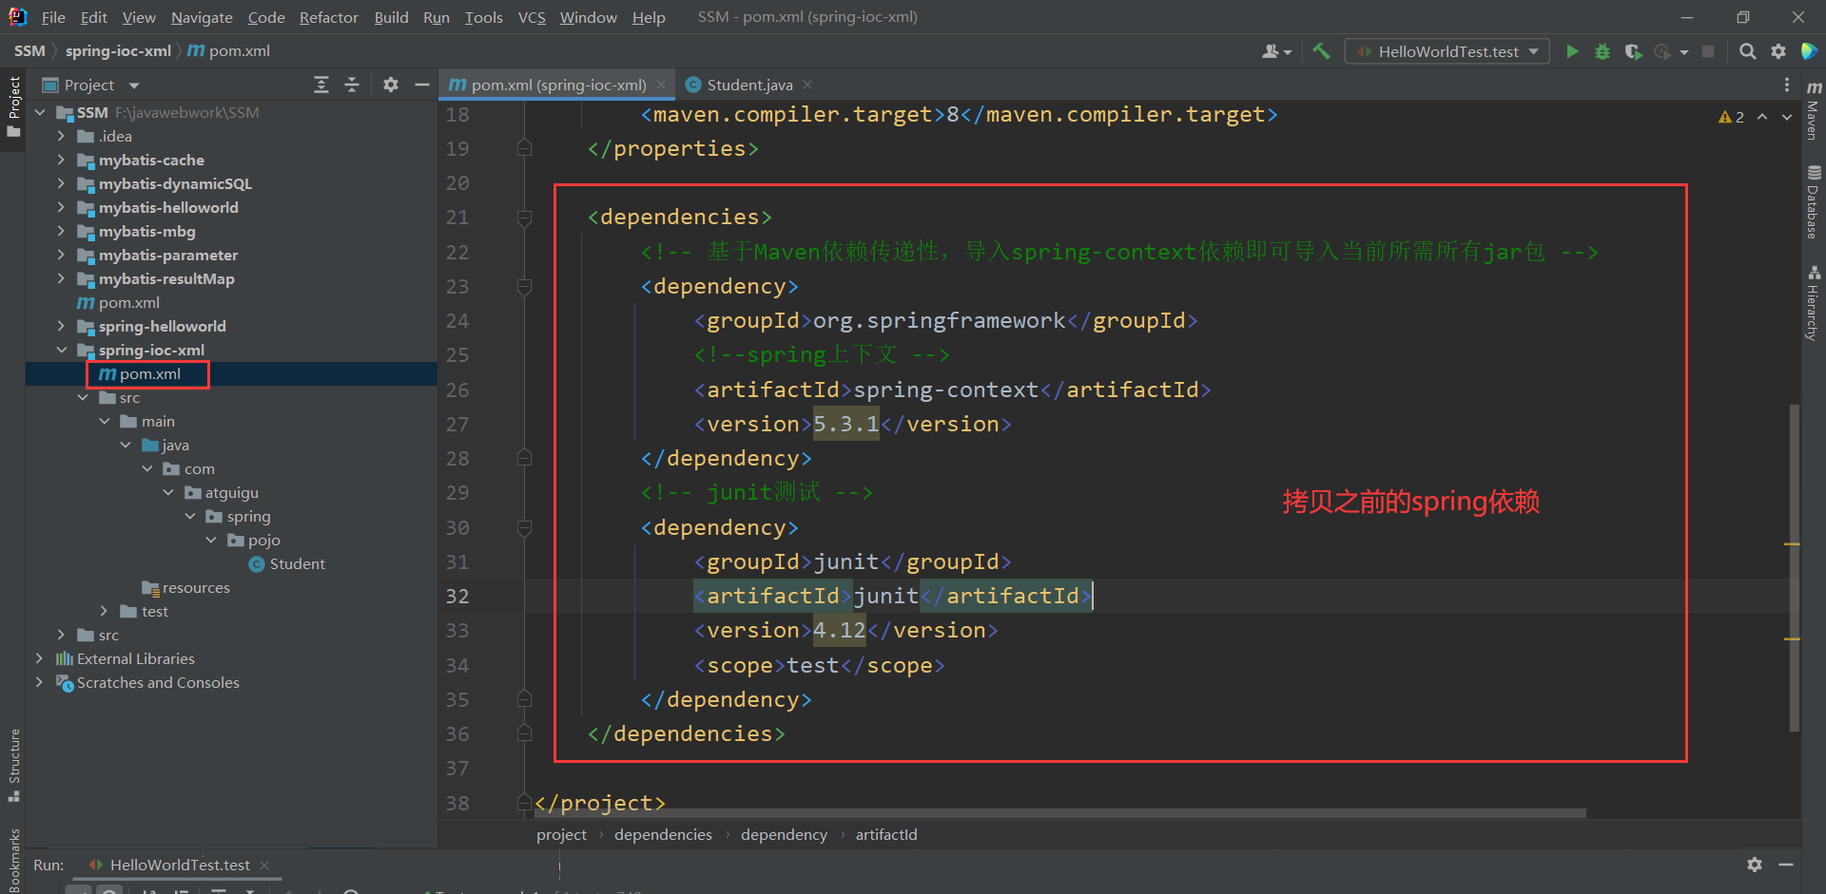Open warnings indicator showing 2 problems
This screenshot has width=1826, height=894.
(1731, 117)
